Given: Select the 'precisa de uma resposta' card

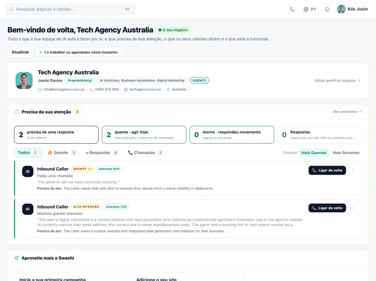Looking at the screenshot, I should click(x=56, y=135).
